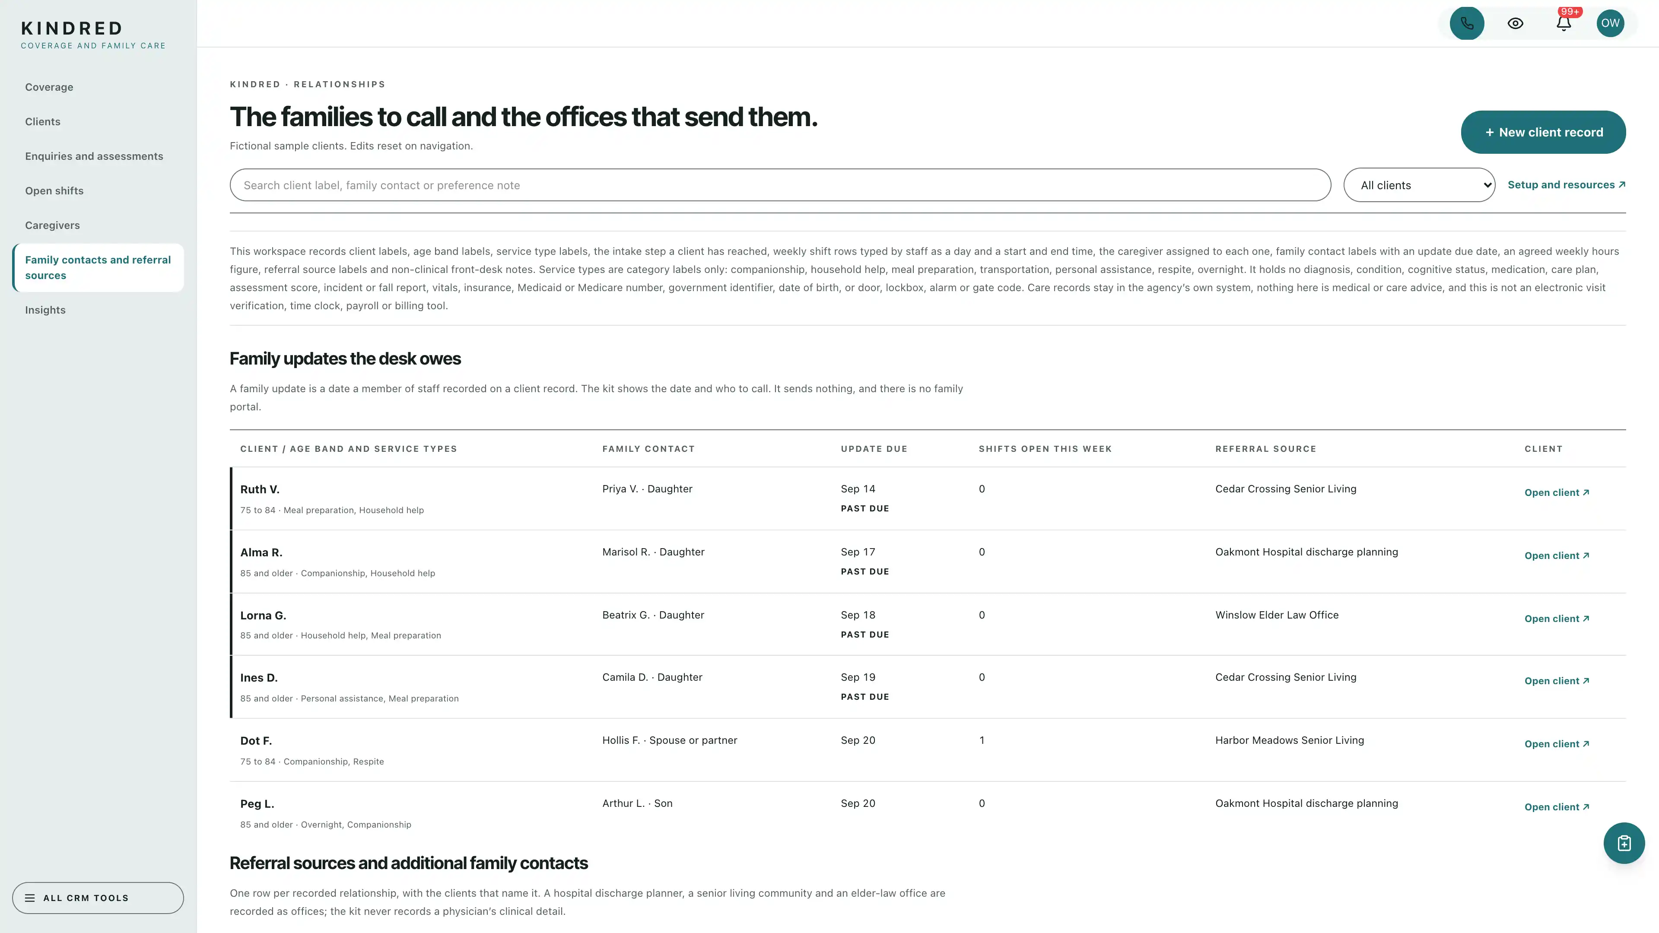Click Arthur L. · Son contact

637,803
